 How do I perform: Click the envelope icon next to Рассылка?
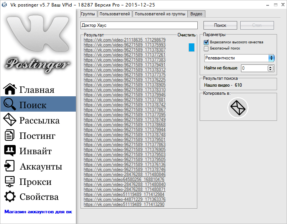pyautogui.click(x=10, y=120)
